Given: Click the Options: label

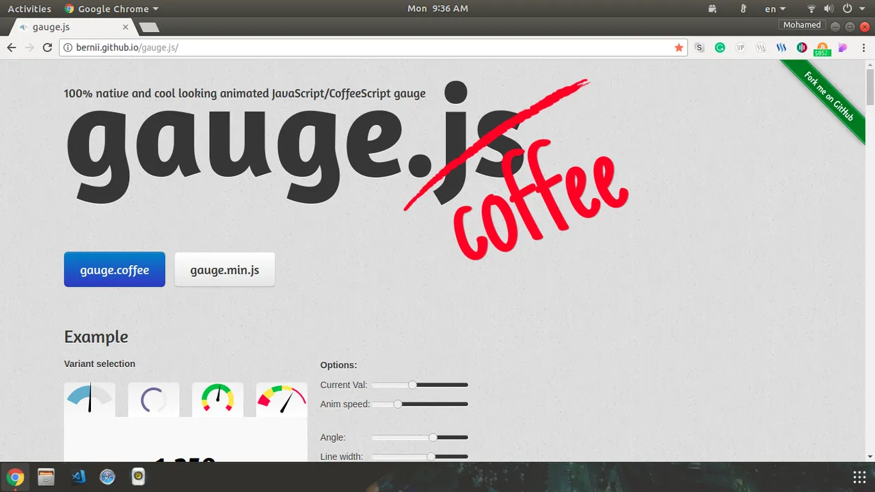Looking at the screenshot, I should (x=338, y=366).
